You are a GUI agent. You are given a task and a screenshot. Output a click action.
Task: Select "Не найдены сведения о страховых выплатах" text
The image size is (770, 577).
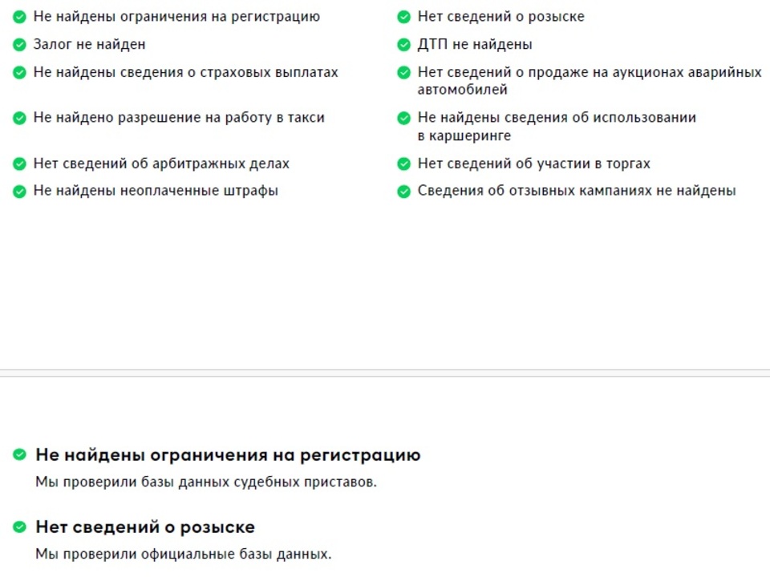(185, 73)
